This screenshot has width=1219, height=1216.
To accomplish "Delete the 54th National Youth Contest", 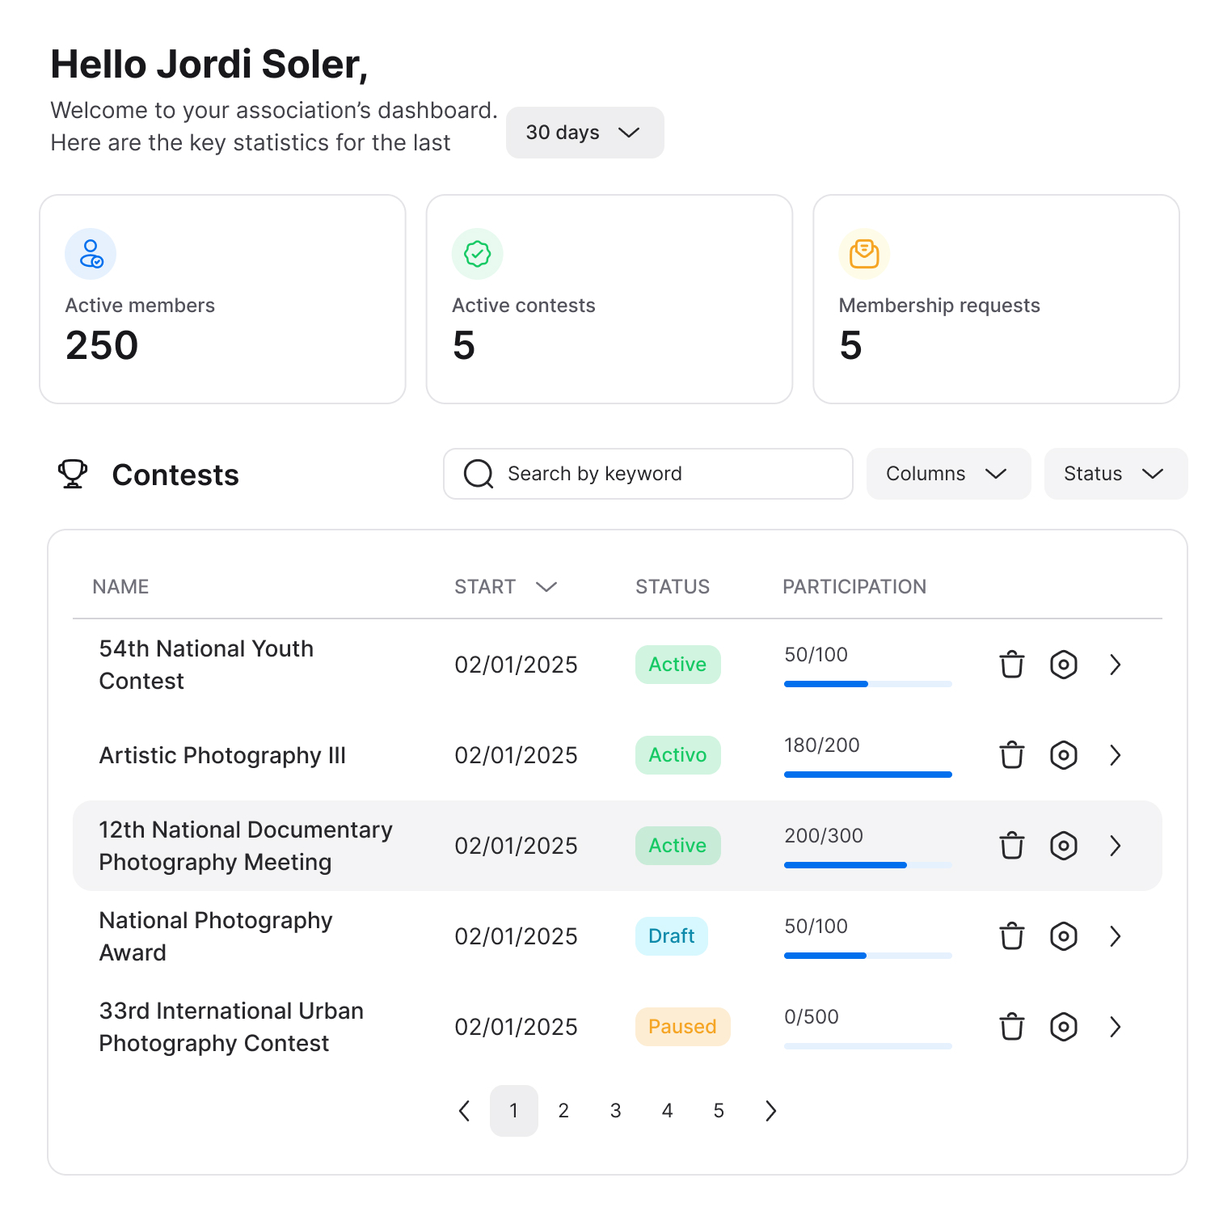I will pos(1011,665).
